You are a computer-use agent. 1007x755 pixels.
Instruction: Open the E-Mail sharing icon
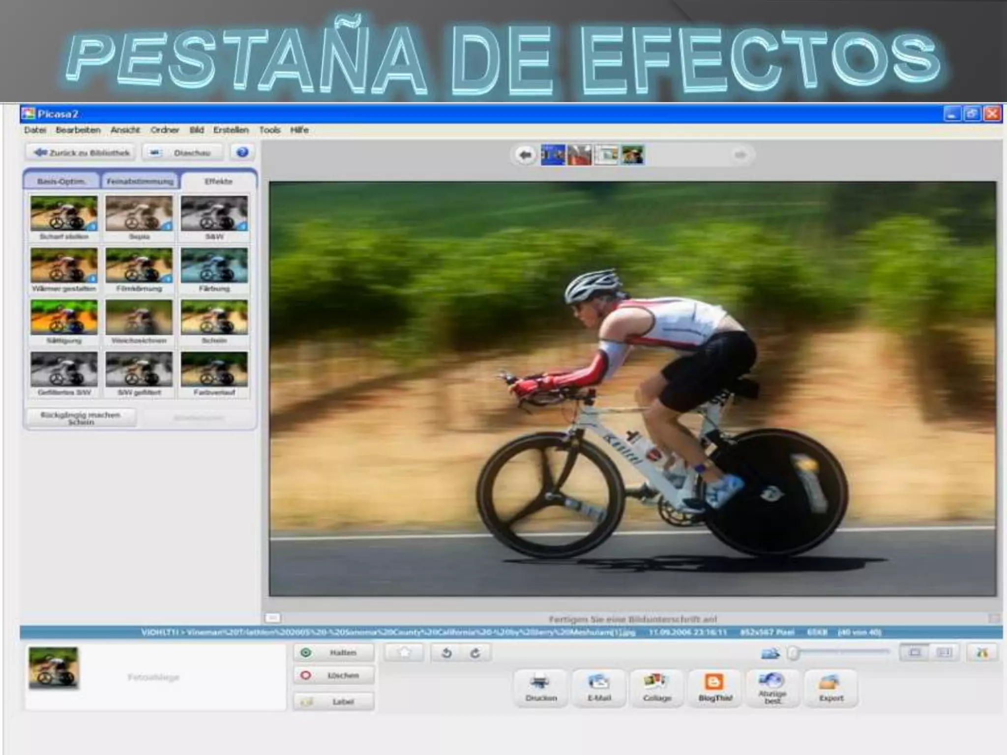[x=598, y=683]
